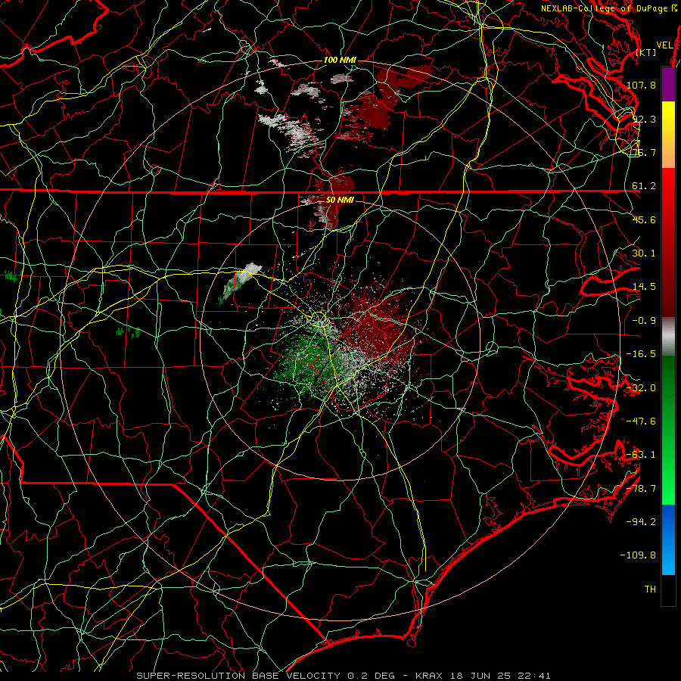681x681 pixels.
Task: Click KRAX station ID in footer caption
Action: (429, 676)
